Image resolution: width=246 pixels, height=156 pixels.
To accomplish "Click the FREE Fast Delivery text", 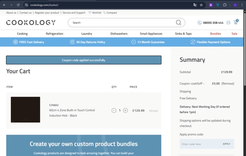I will coord(32,42).
